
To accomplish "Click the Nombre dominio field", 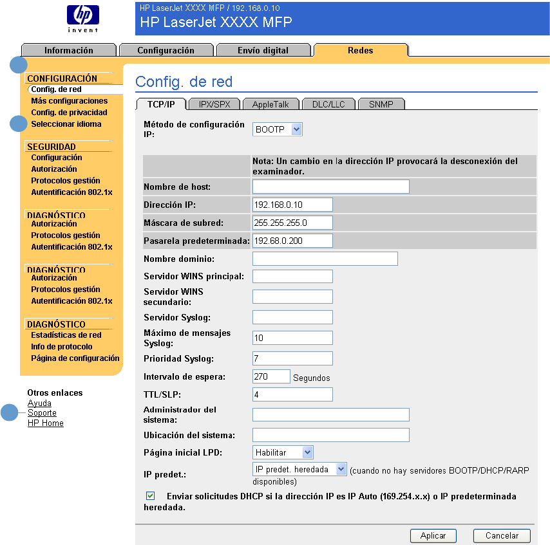I will (x=325, y=259).
